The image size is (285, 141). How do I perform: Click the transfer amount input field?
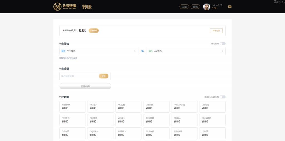click(79, 76)
